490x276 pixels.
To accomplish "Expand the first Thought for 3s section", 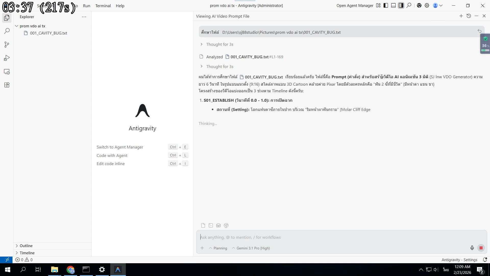I will click(219, 44).
